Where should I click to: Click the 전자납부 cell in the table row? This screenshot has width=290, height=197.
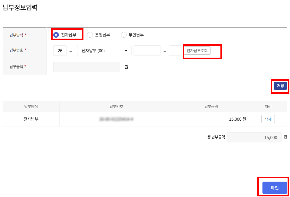tap(31, 119)
